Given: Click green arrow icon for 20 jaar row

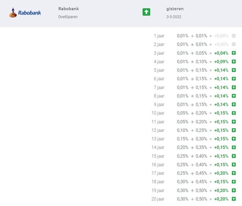Looking at the screenshot, I should click(x=233, y=199).
